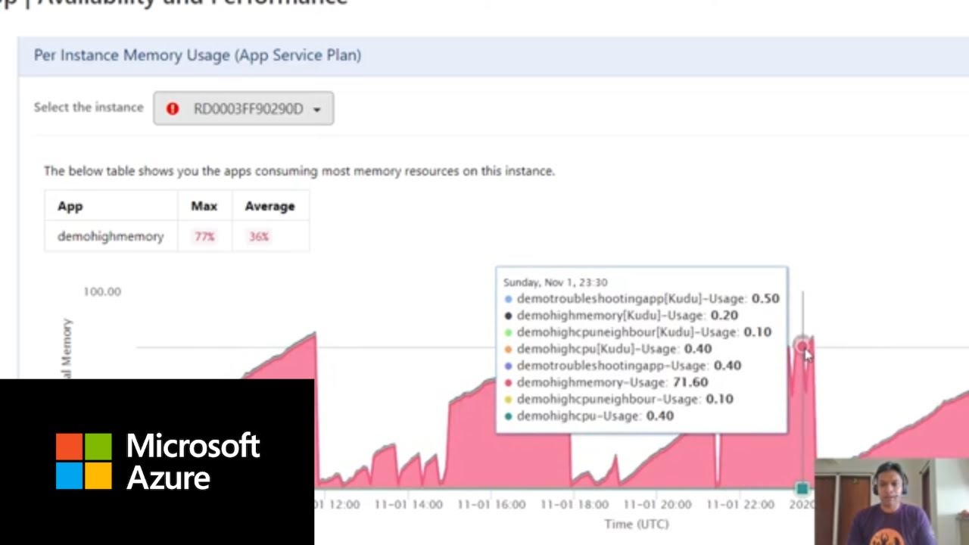Click the teal marker on the time axis

(x=802, y=487)
